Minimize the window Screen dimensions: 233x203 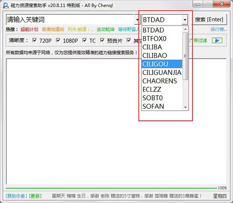click(x=198, y=4)
